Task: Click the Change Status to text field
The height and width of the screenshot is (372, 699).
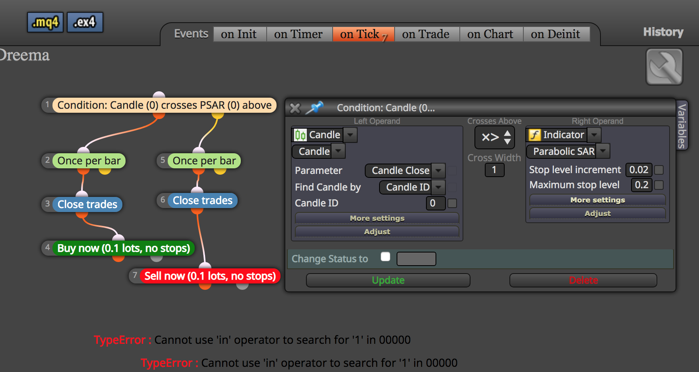Action: [x=416, y=259]
